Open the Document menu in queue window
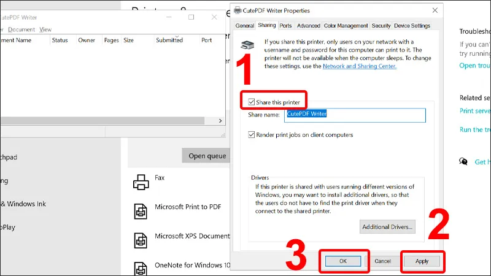The image size is (491, 276). [21, 29]
